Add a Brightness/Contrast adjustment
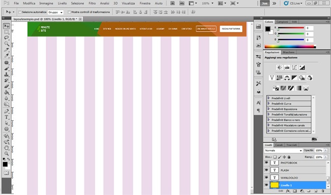The height and width of the screenshot is (195, 331). pos(279,68)
